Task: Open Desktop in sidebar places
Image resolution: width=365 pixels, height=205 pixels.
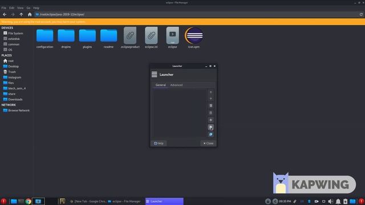Action: pyautogui.click(x=11, y=66)
